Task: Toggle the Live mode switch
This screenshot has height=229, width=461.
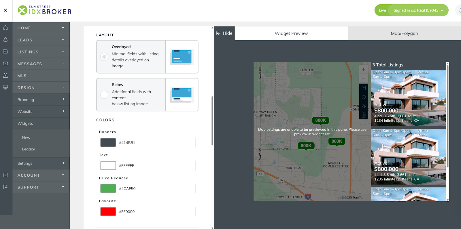Action: 382,10
